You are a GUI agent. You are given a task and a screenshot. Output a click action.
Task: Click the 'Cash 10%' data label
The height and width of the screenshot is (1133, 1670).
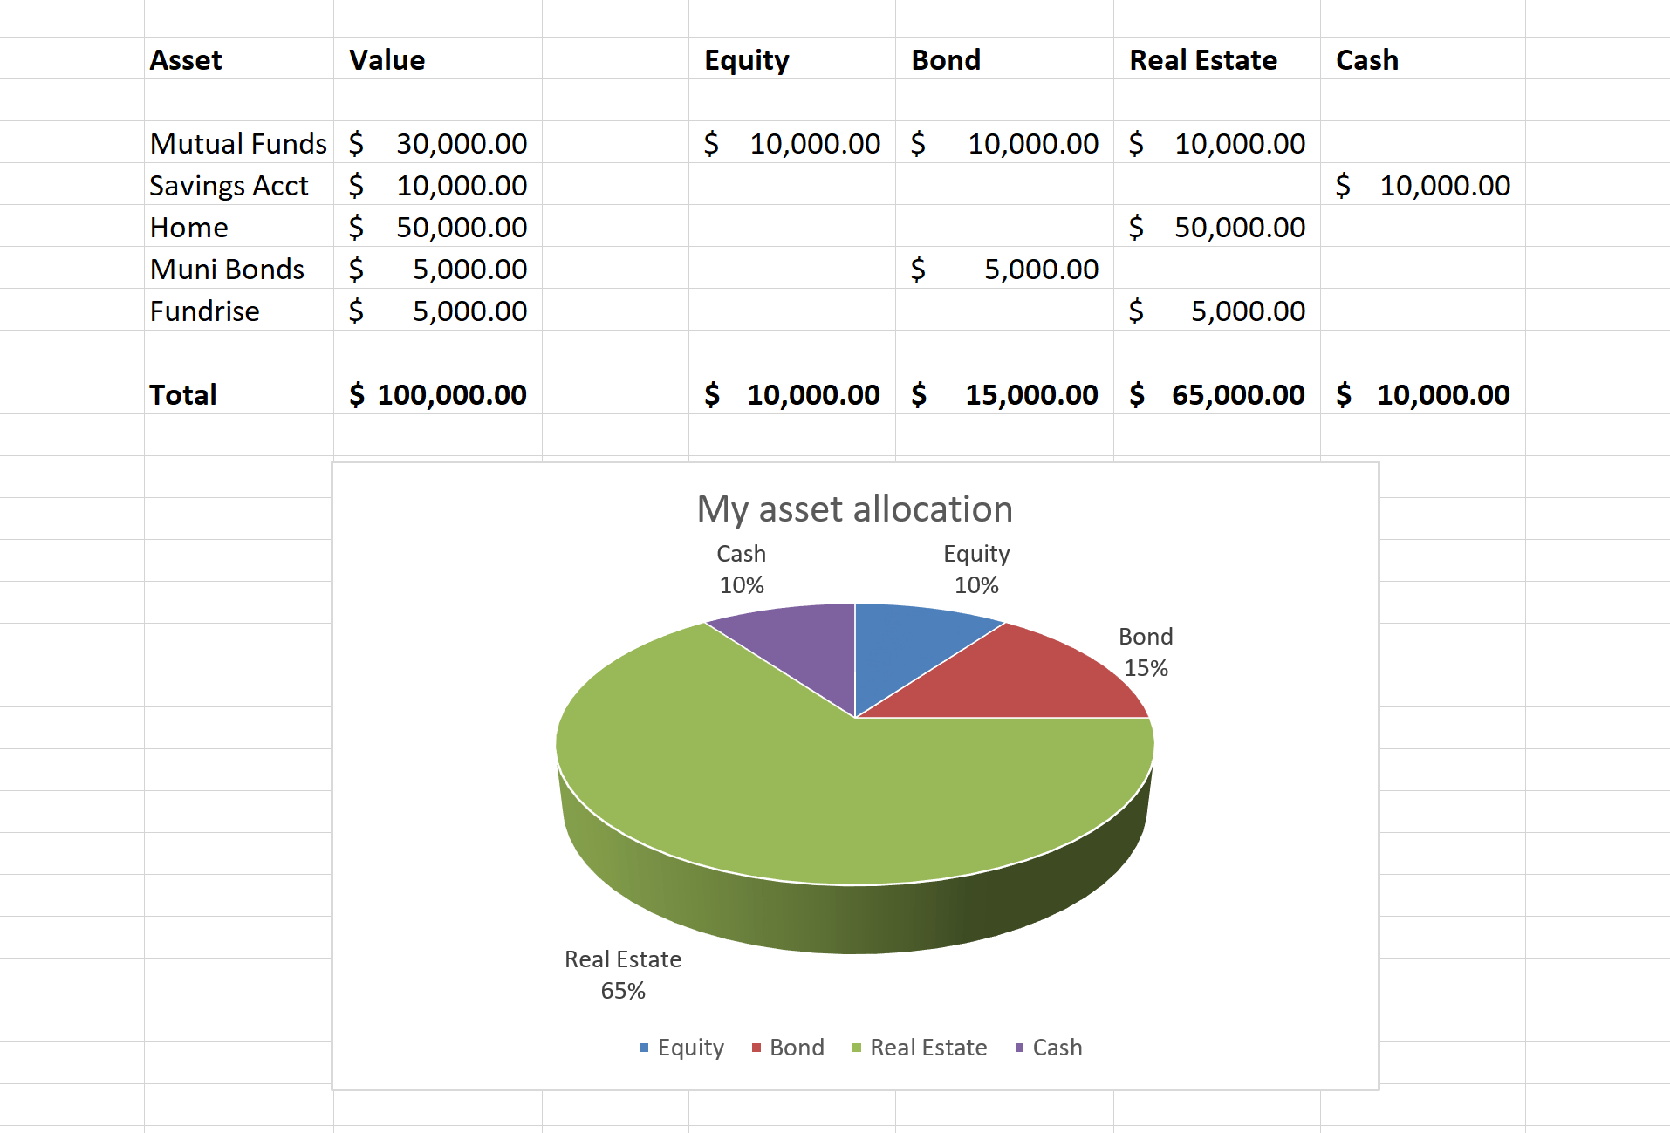point(740,569)
